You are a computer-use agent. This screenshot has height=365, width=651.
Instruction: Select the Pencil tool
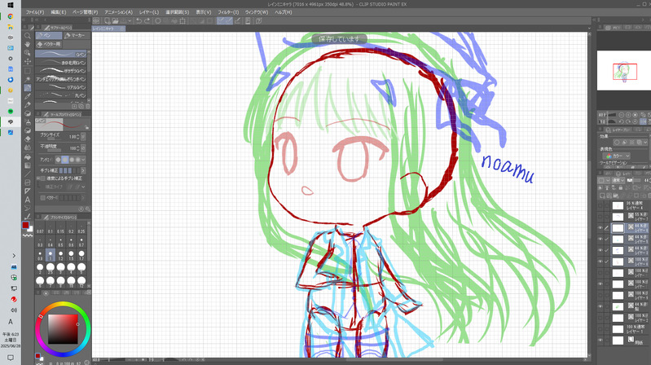point(28,104)
